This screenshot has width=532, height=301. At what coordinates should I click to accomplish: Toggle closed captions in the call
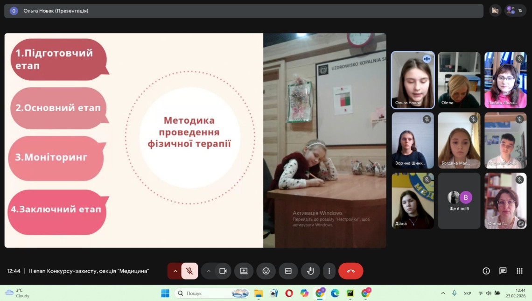(288, 271)
